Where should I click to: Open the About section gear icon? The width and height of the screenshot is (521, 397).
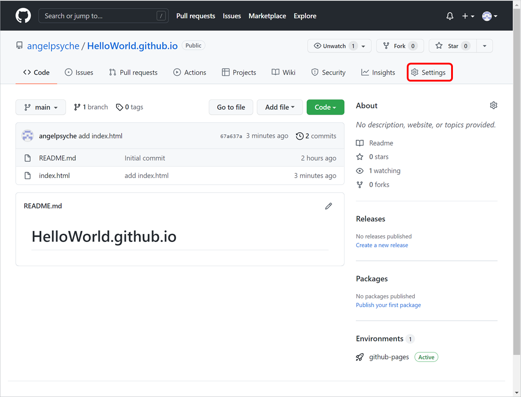493,105
